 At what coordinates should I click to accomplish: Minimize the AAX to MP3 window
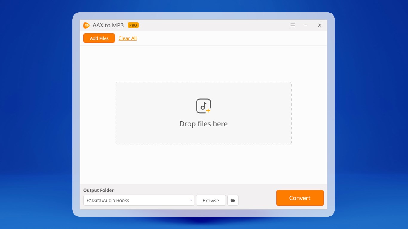[306, 25]
